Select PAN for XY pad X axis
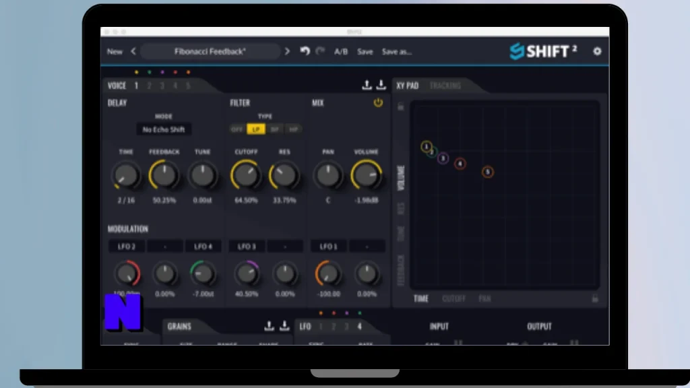 (x=484, y=298)
